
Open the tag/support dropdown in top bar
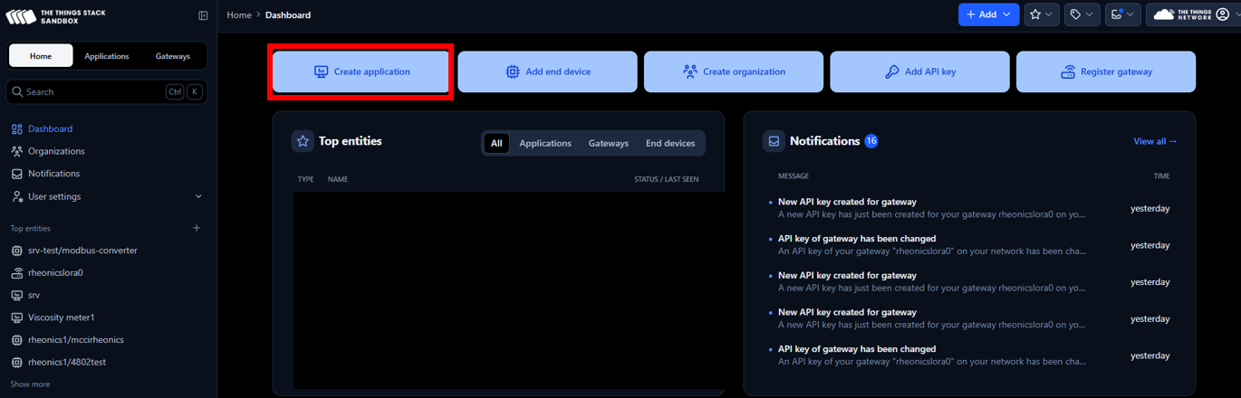tap(1082, 14)
